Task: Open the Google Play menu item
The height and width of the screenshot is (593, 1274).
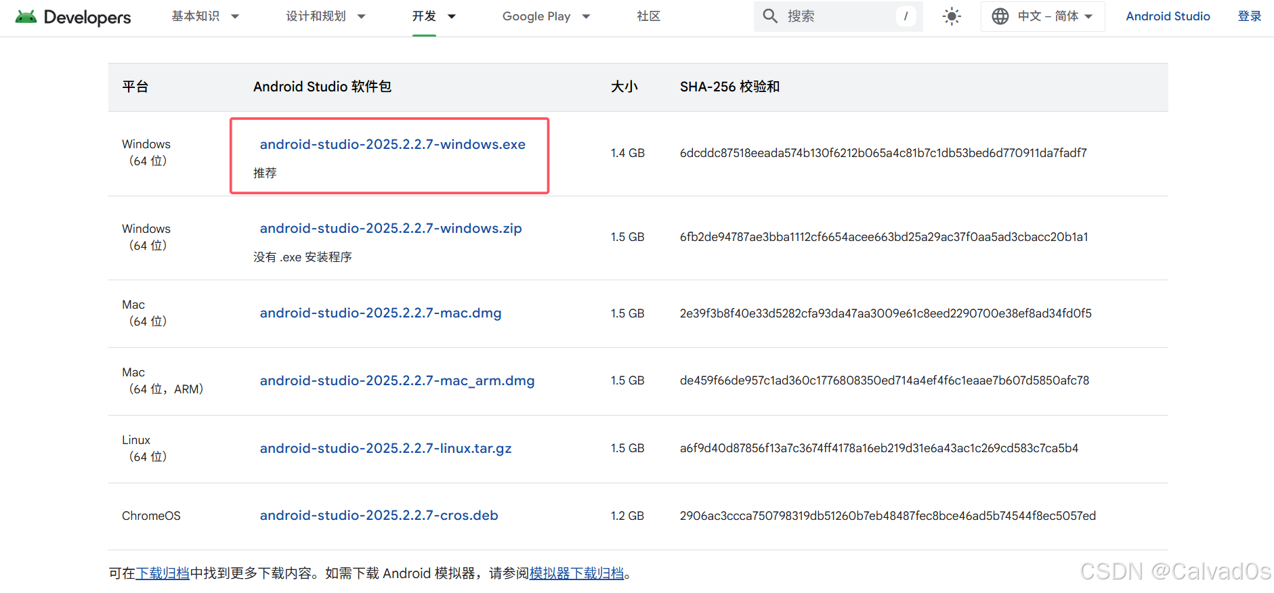Action: (x=536, y=16)
